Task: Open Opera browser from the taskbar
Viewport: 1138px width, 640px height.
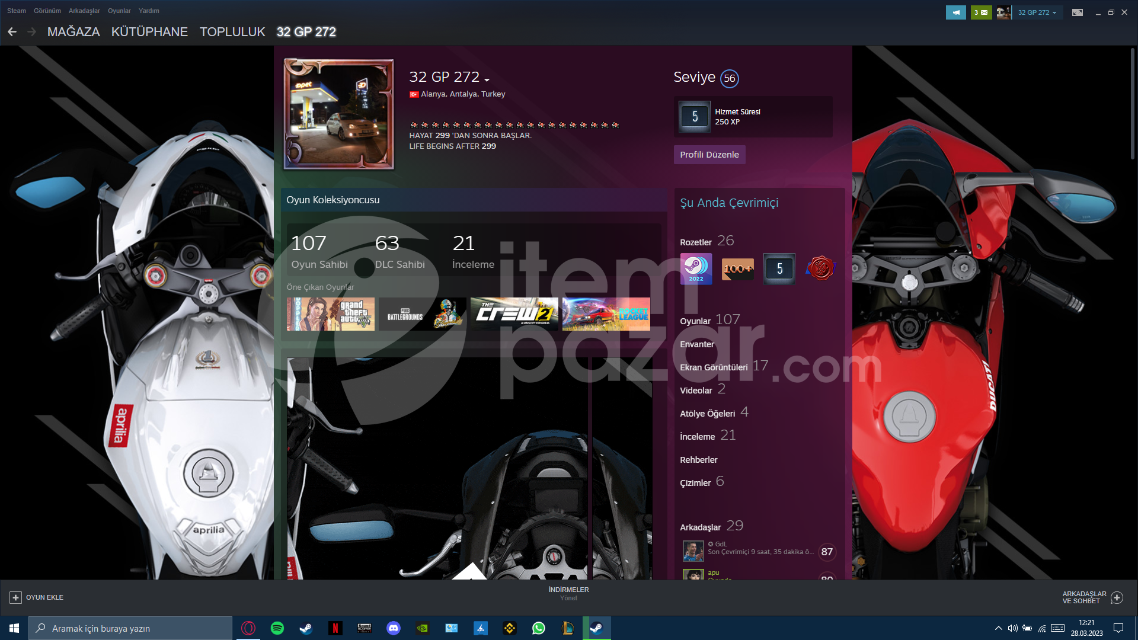Action: point(248,628)
